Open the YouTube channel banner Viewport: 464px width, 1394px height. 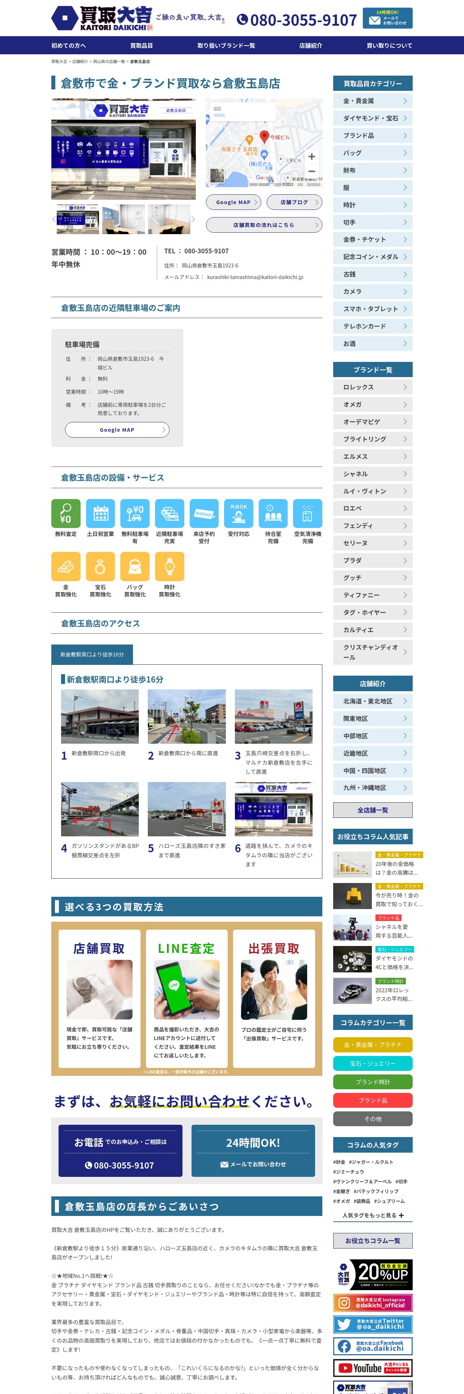click(373, 1368)
